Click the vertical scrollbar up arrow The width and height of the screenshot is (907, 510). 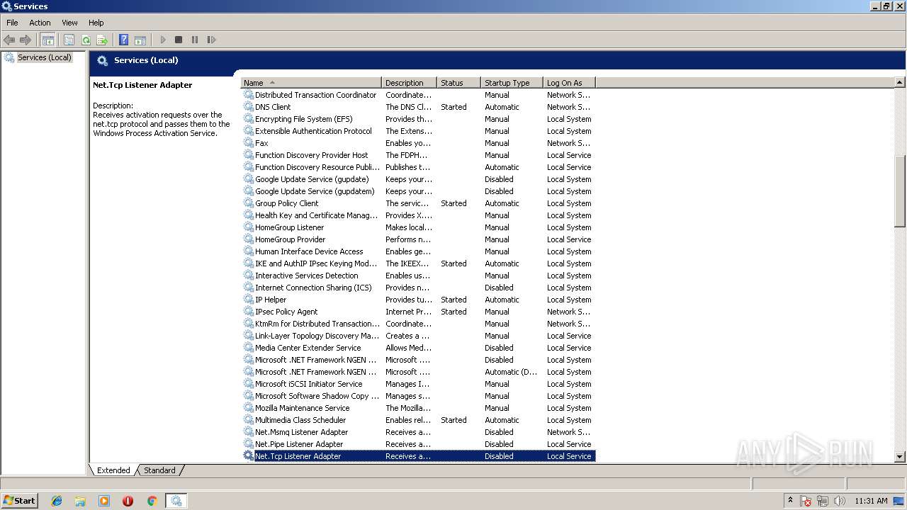pyautogui.click(x=900, y=83)
